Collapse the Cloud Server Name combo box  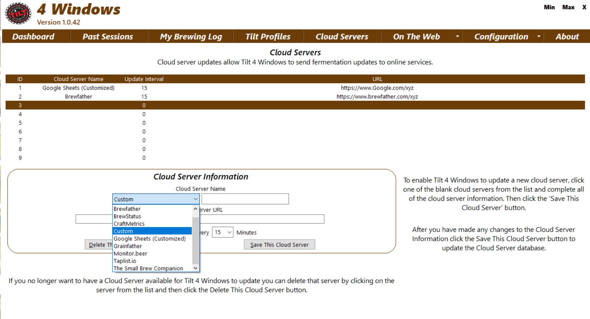[x=196, y=199]
